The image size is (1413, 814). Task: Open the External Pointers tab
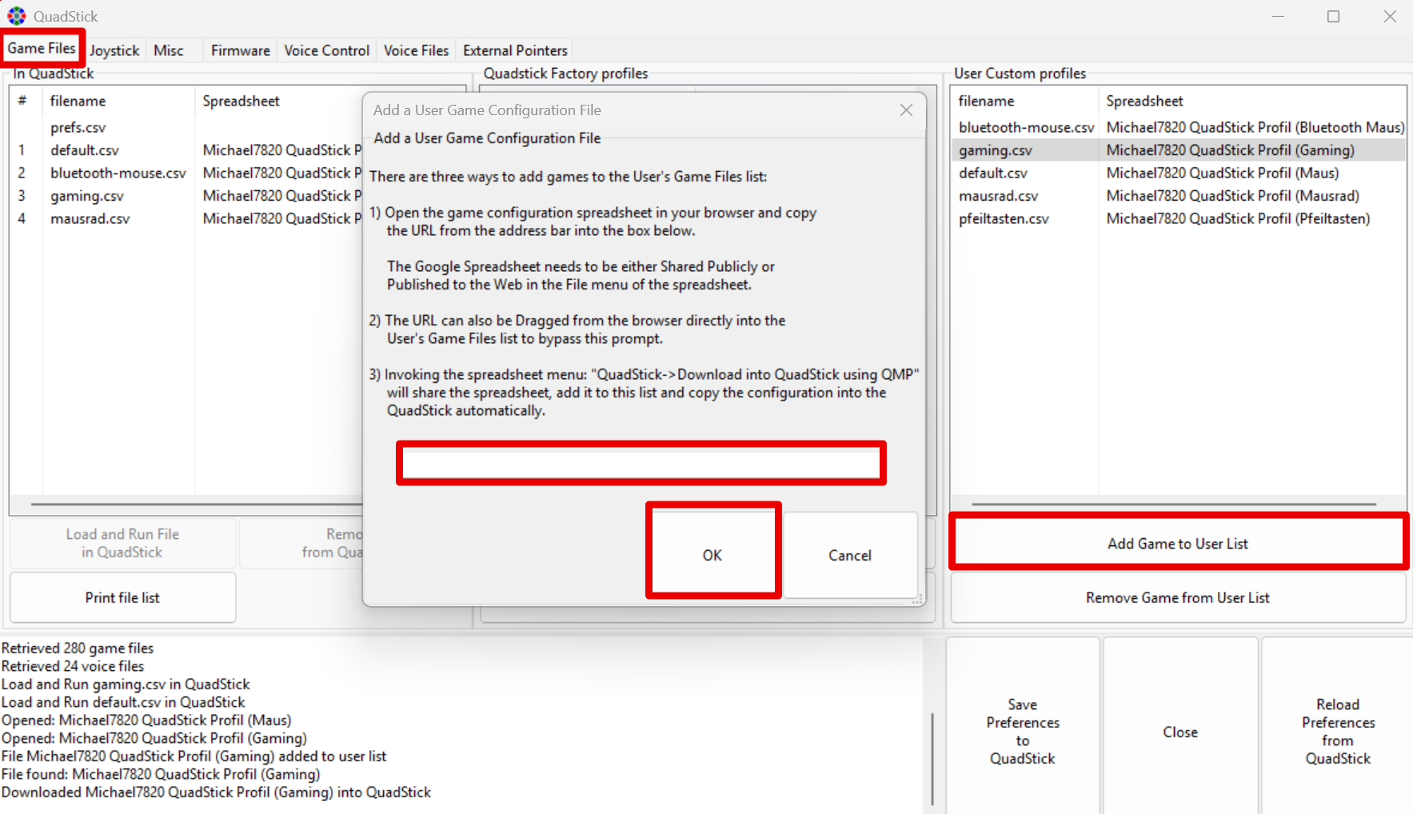515,50
